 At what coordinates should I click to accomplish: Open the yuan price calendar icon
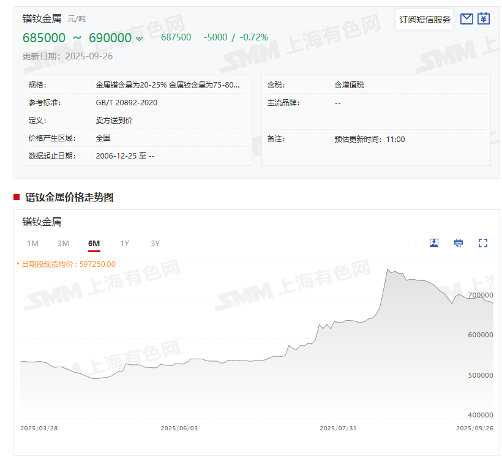484,19
